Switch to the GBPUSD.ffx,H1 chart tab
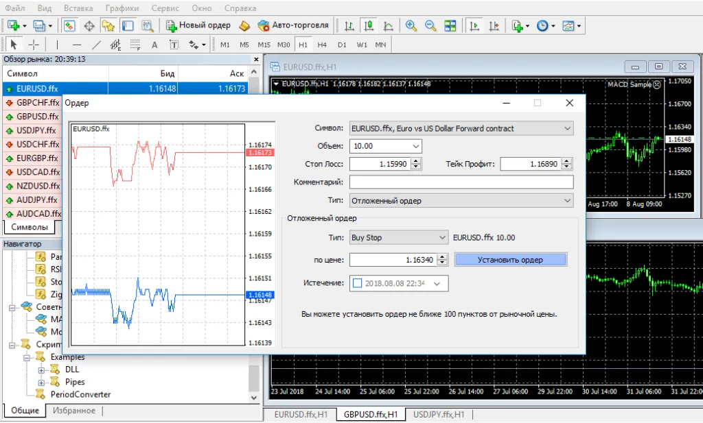Viewport: 703px width, 423px height. click(370, 415)
